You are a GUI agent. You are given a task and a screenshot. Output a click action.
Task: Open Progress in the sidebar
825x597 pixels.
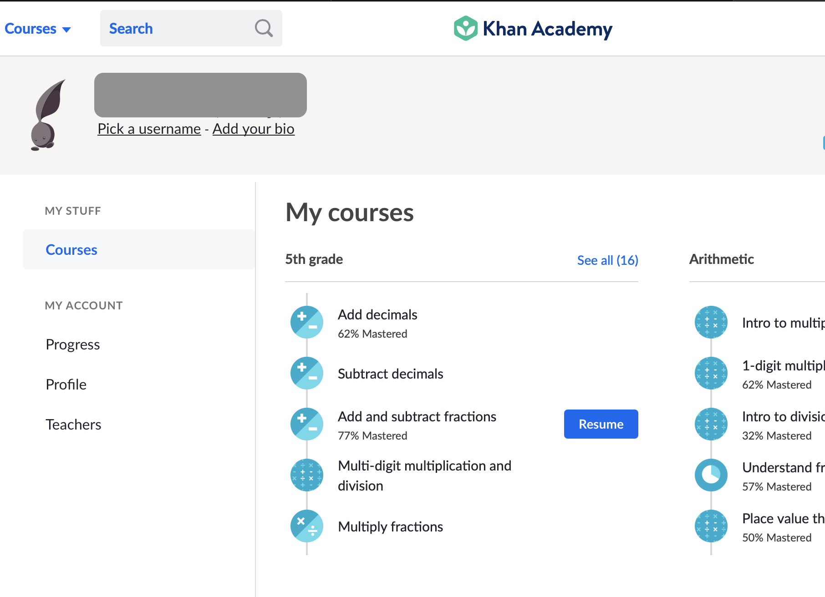pyautogui.click(x=73, y=344)
